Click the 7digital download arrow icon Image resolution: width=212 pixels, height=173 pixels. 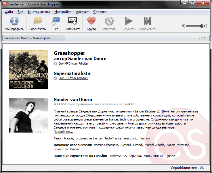tap(55, 64)
